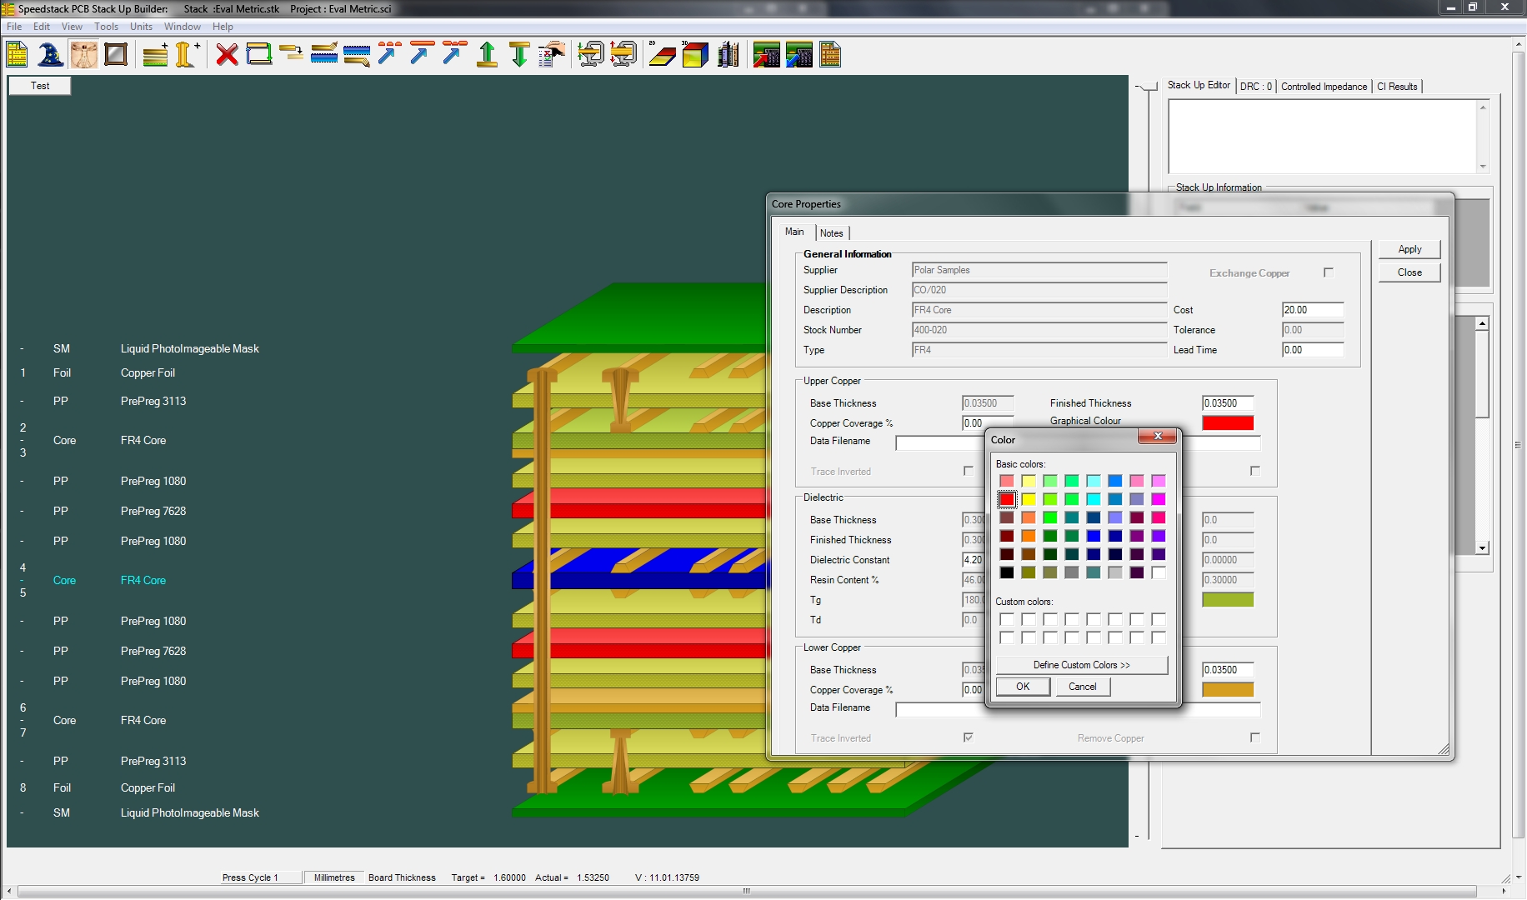1527x900 pixels.
Task: Click the green up arrow toolbar icon
Action: point(487,55)
